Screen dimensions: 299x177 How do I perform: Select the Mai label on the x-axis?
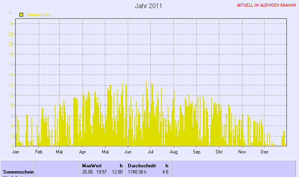pos(105,152)
